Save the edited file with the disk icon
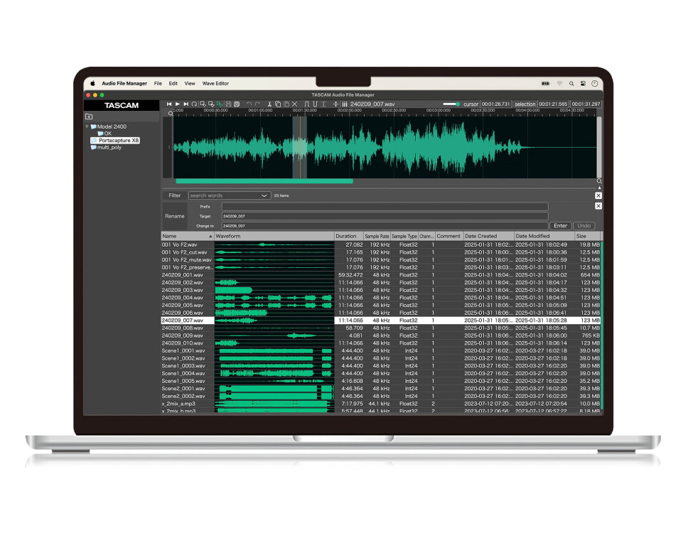Viewport: 693px width, 533px height. coord(228,104)
